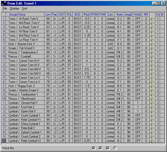Uncheck the first checkbox in status bar
This screenshot has height=152, width=167.
(x=94, y=148)
